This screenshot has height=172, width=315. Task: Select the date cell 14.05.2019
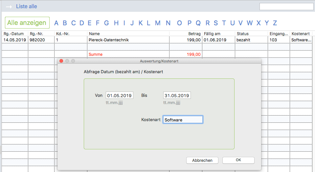point(15,40)
